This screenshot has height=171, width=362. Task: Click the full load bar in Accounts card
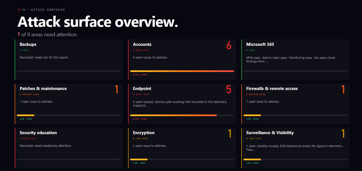coord(182,71)
